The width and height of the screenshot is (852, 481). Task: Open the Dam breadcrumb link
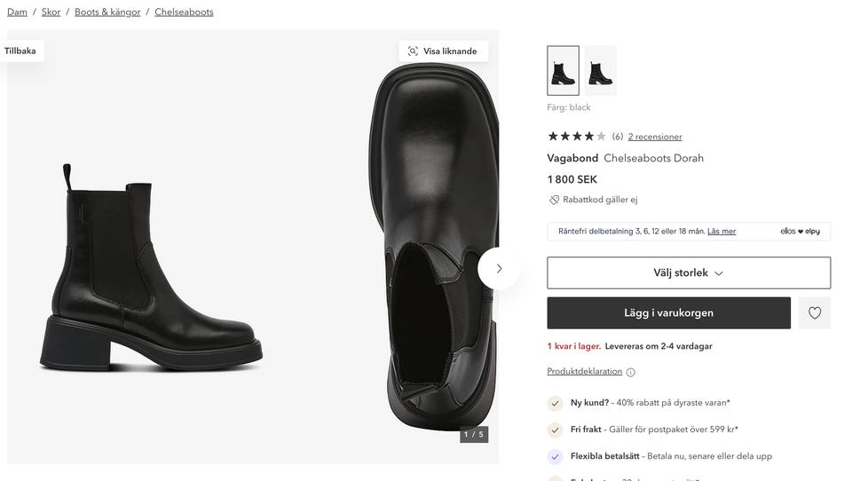[17, 12]
